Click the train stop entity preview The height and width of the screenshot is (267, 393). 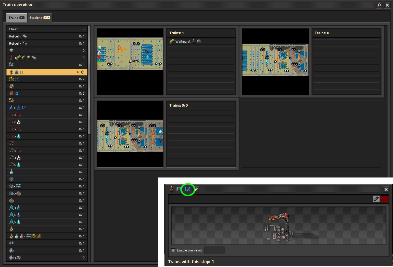[x=278, y=226]
